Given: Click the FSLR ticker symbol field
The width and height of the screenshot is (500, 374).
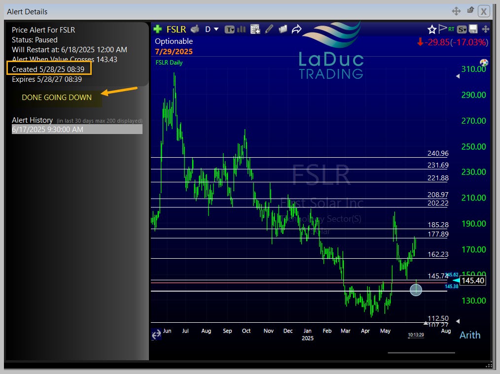Looking at the screenshot, I should pos(176,29).
